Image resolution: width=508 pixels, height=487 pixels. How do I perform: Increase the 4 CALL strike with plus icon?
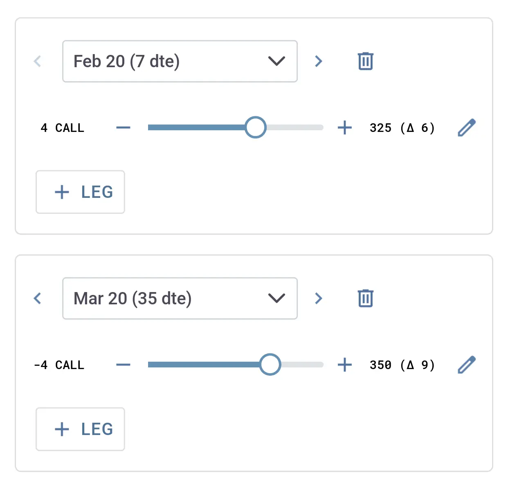344,127
